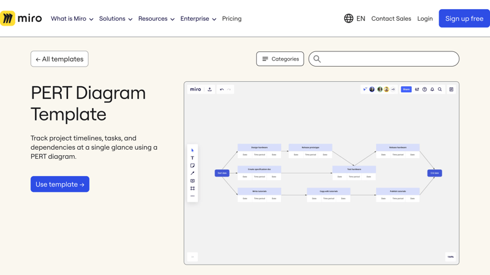Image resolution: width=490 pixels, height=275 pixels.
Task: Click the blue Share button in preview
Action: pyautogui.click(x=406, y=89)
